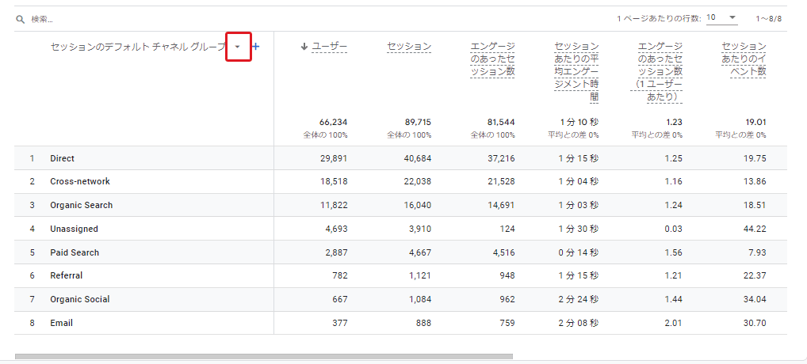The height and width of the screenshot is (364, 807).
Task: Click Email engaged sessions per user 2.01
Action: click(x=674, y=323)
